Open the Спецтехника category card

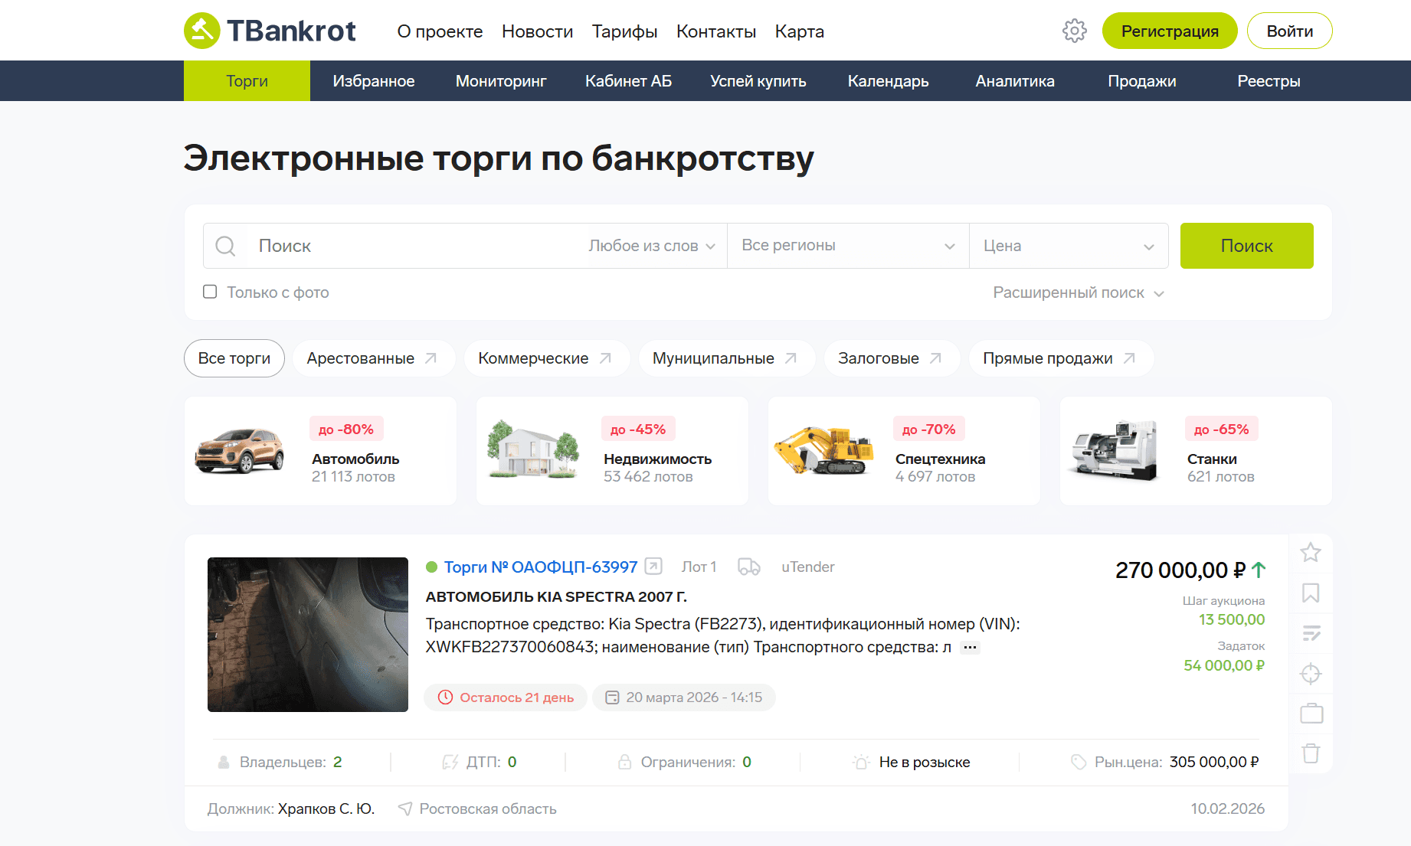[x=904, y=451]
